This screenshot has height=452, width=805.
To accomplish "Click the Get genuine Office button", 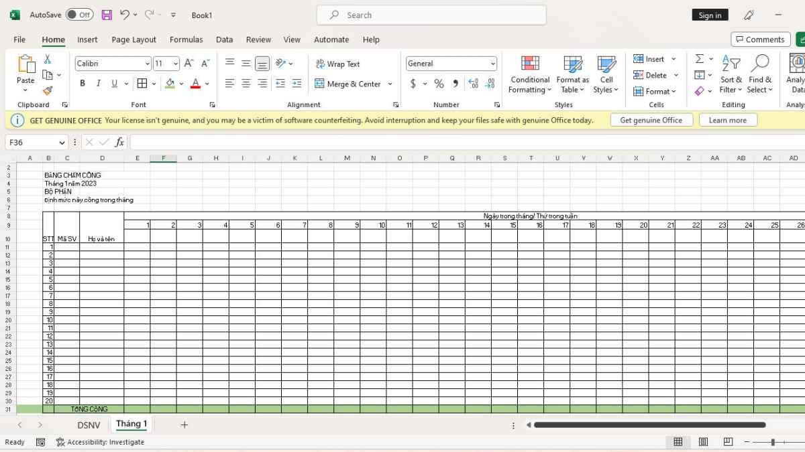I will (651, 120).
